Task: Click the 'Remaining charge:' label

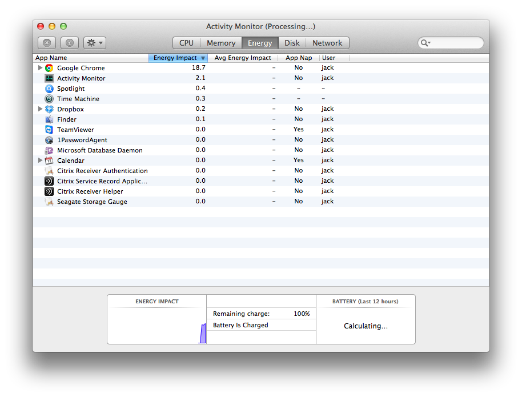Action: point(242,314)
